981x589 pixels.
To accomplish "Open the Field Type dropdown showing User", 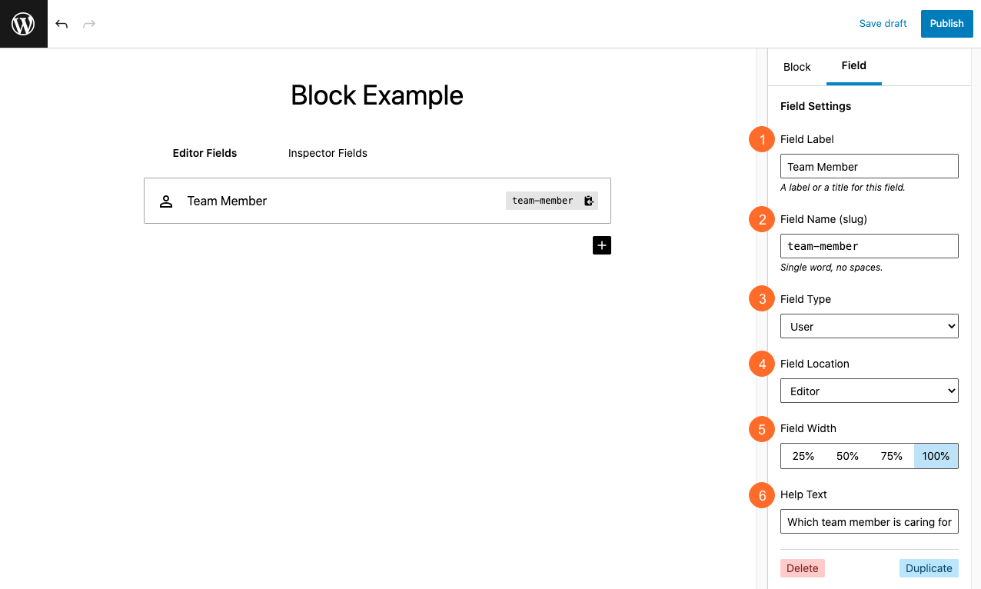I will pos(869,326).
